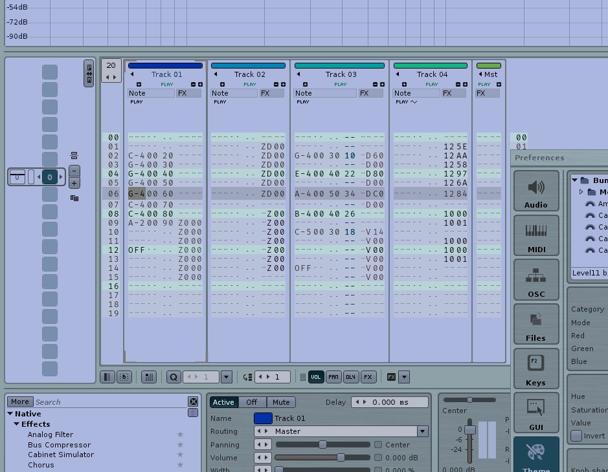Click the Track 01 color swatch
The height and width of the screenshot is (472, 608).
point(263,418)
